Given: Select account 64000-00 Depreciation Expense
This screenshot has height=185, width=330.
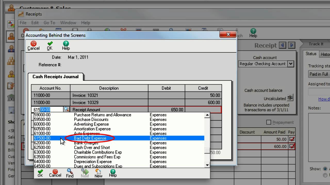Looking at the screenshot, I should coord(119,162).
